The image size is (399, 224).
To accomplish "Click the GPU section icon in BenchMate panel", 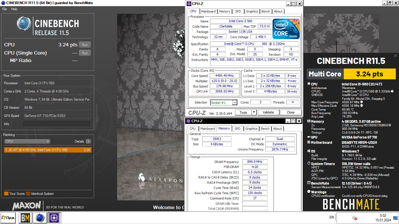I will click(309, 137).
